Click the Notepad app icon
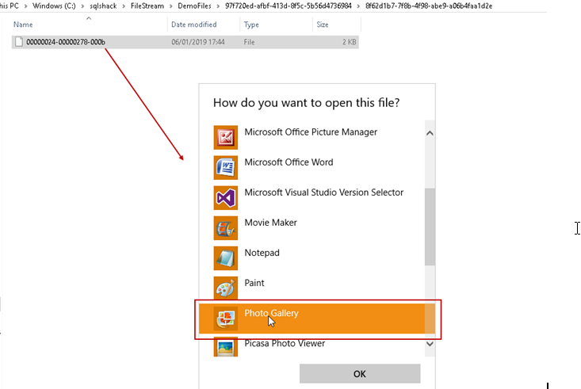Viewport: 581px width, 389px height. click(x=226, y=258)
